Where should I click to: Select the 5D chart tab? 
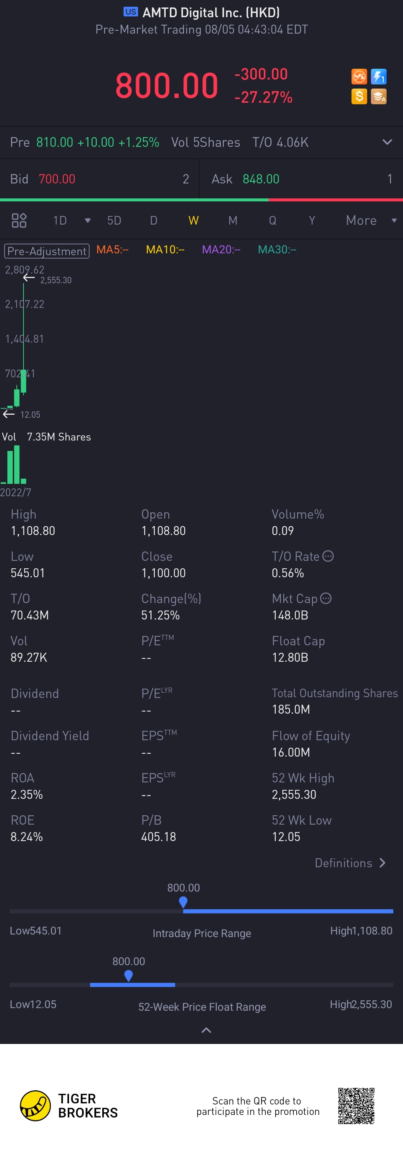114,220
